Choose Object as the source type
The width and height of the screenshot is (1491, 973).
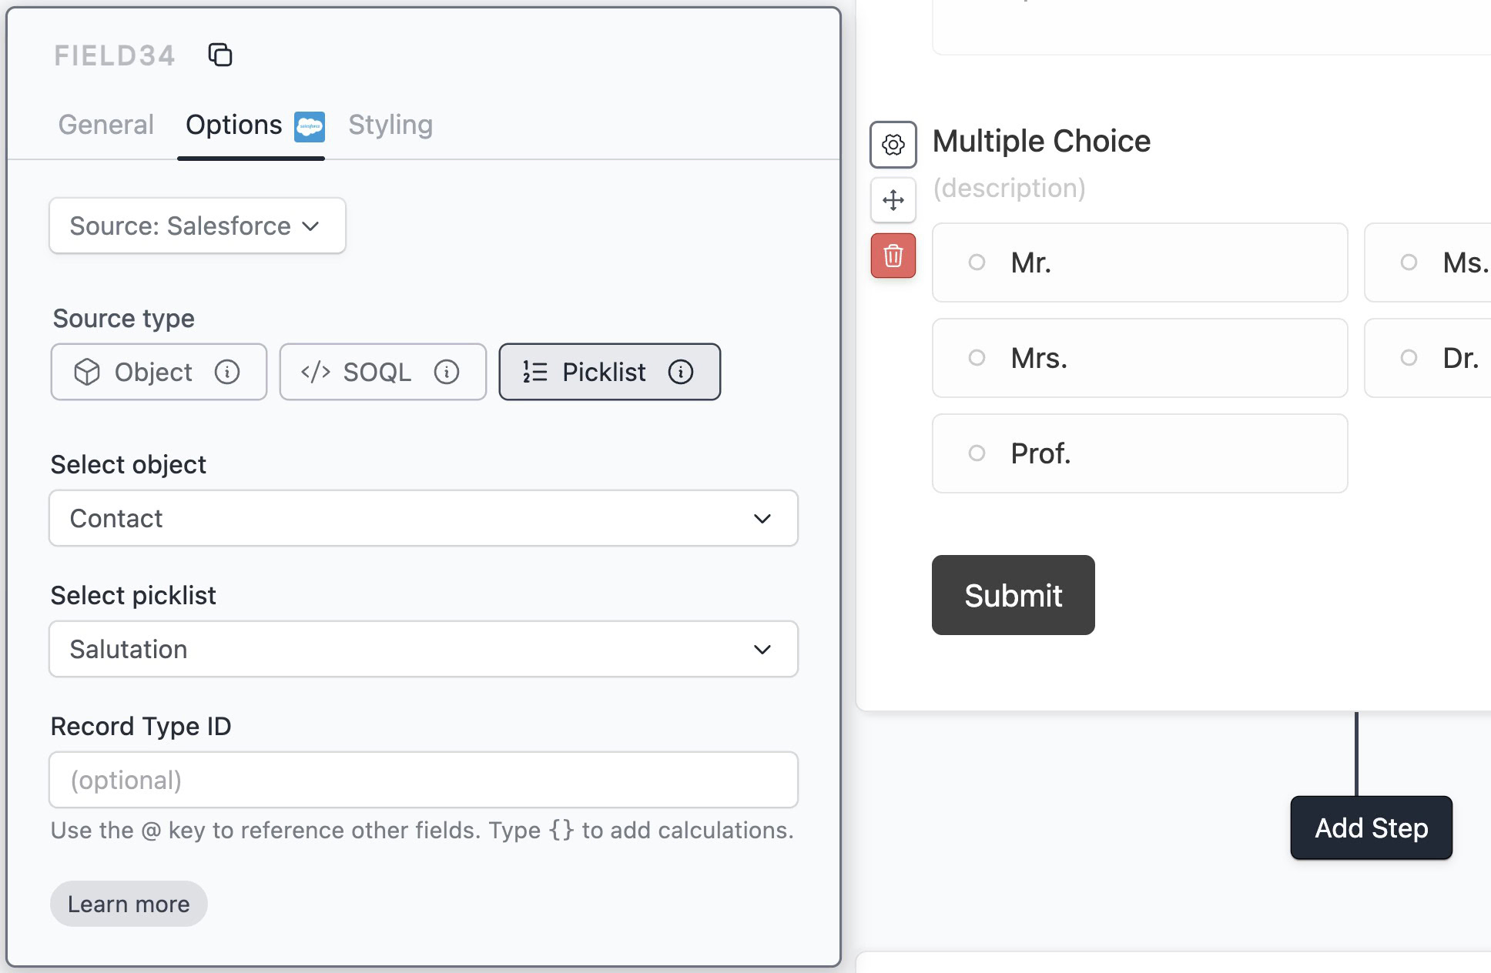pyautogui.click(x=159, y=372)
